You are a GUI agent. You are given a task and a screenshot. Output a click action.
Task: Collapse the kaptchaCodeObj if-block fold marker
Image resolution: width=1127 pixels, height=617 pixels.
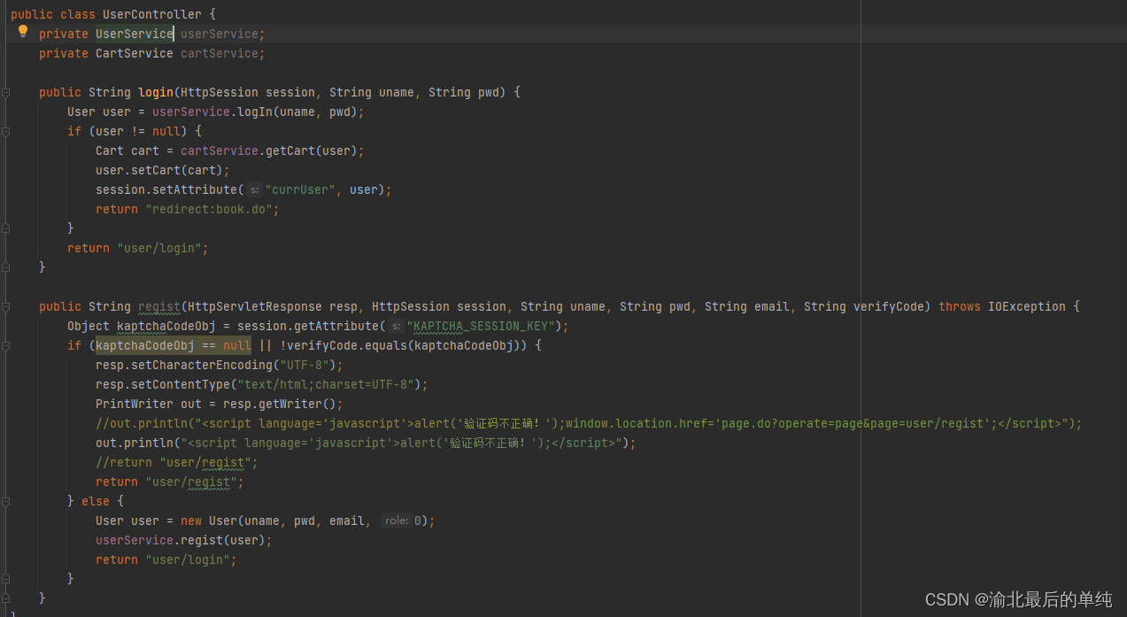point(5,345)
